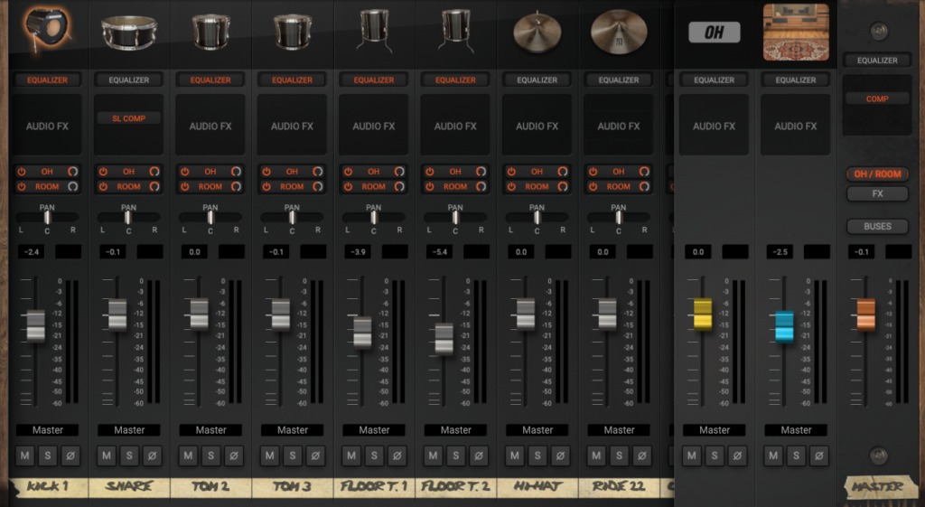The width and height of the screenshot is (925, 507).
Task: Switch to the BUSES view
Action: coord(877,226)
